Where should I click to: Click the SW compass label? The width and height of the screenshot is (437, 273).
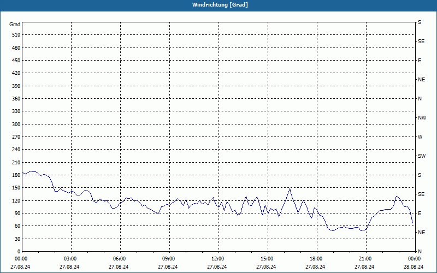pyautogui.click(x=422, y=156)
